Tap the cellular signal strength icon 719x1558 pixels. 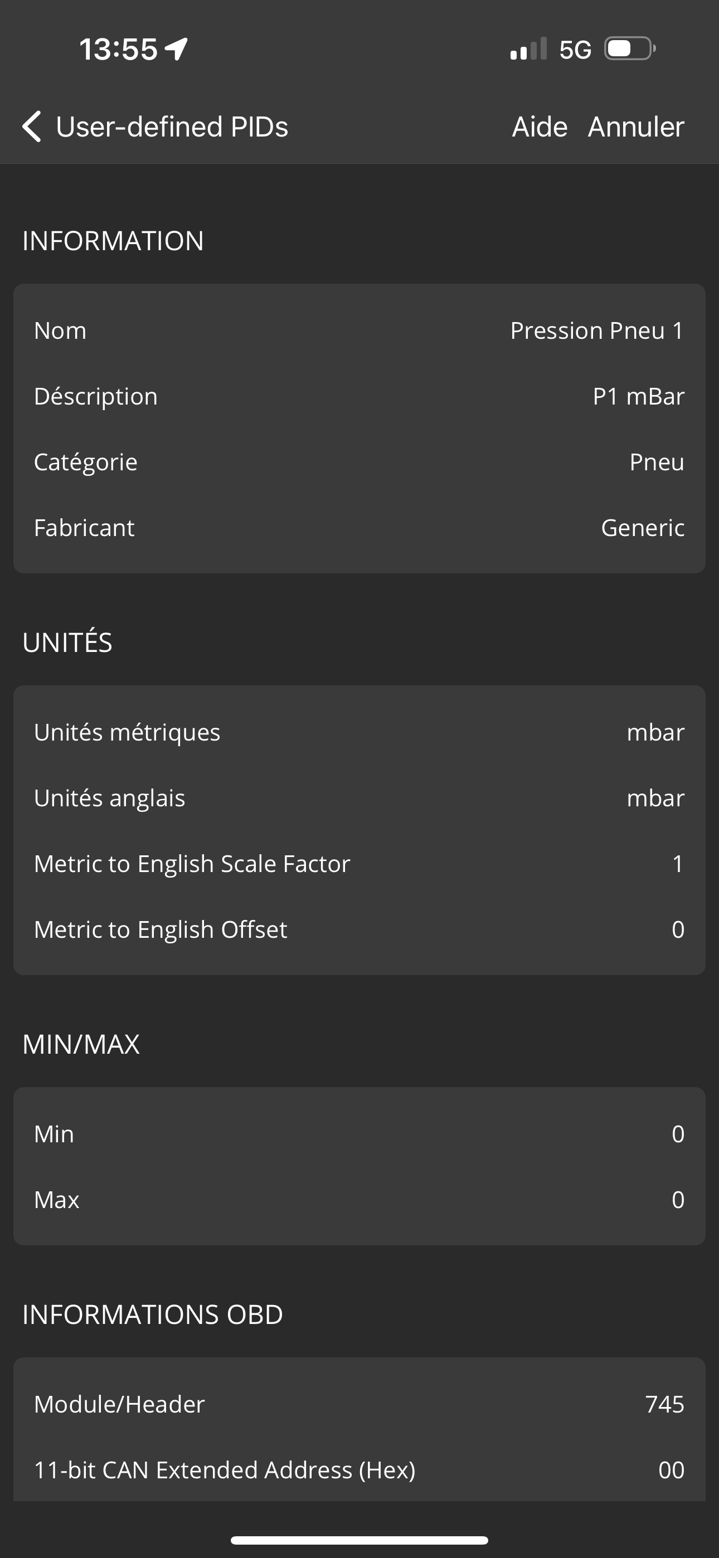528,49
